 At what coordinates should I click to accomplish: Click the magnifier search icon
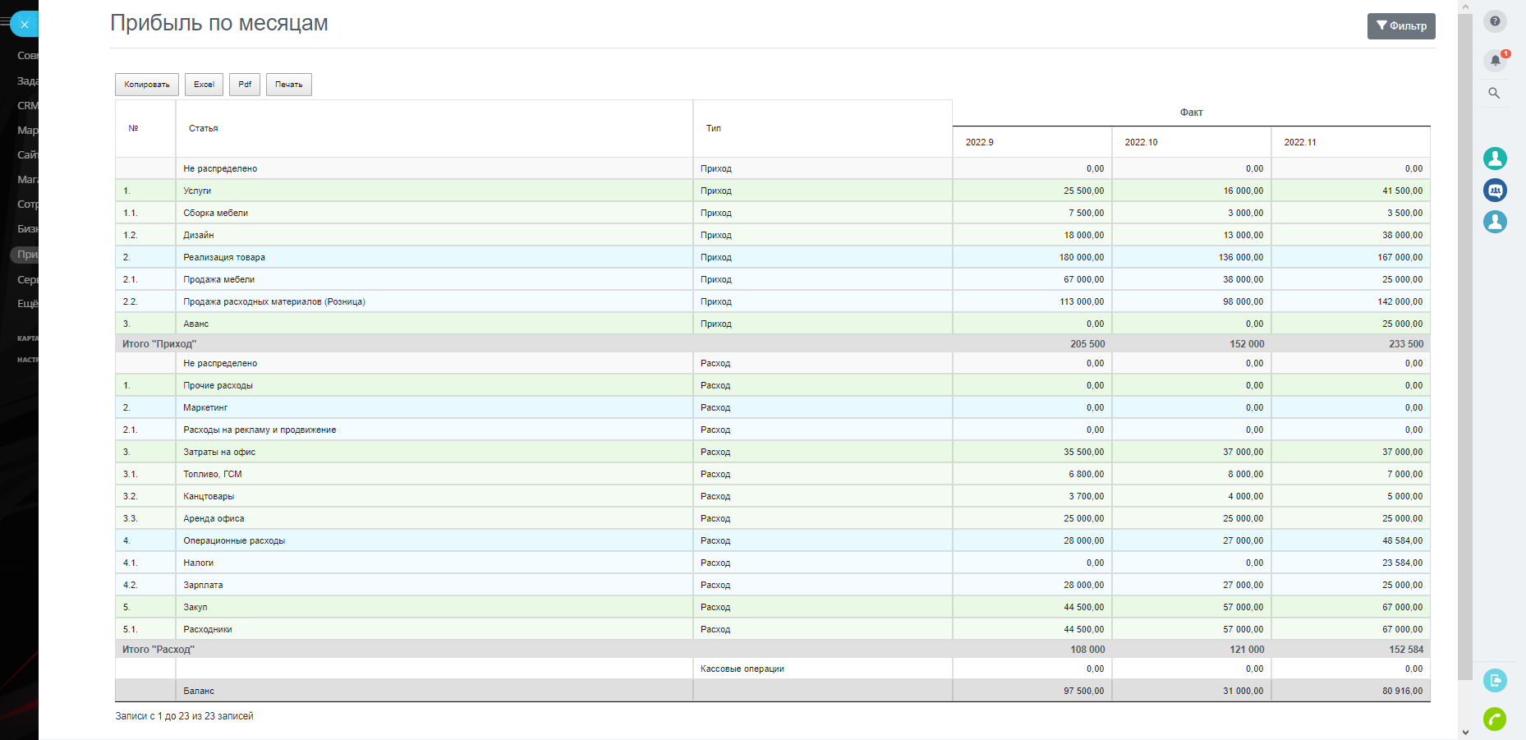click(x=1494, y=94)
